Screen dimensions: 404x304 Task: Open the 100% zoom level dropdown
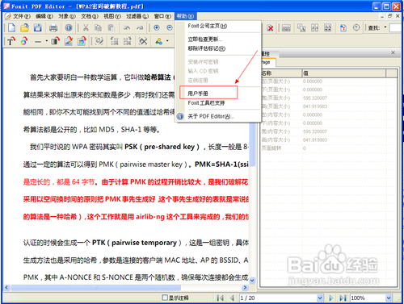coord(389,298)
